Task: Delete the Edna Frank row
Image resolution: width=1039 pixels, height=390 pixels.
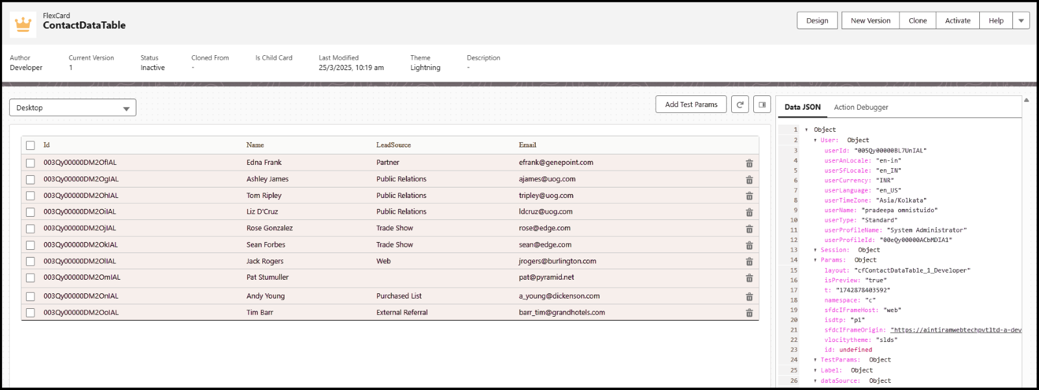Action: [x=749, y=164]
